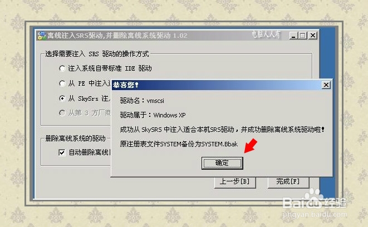Go back with the 上一步[B] button

pos(235,182)
